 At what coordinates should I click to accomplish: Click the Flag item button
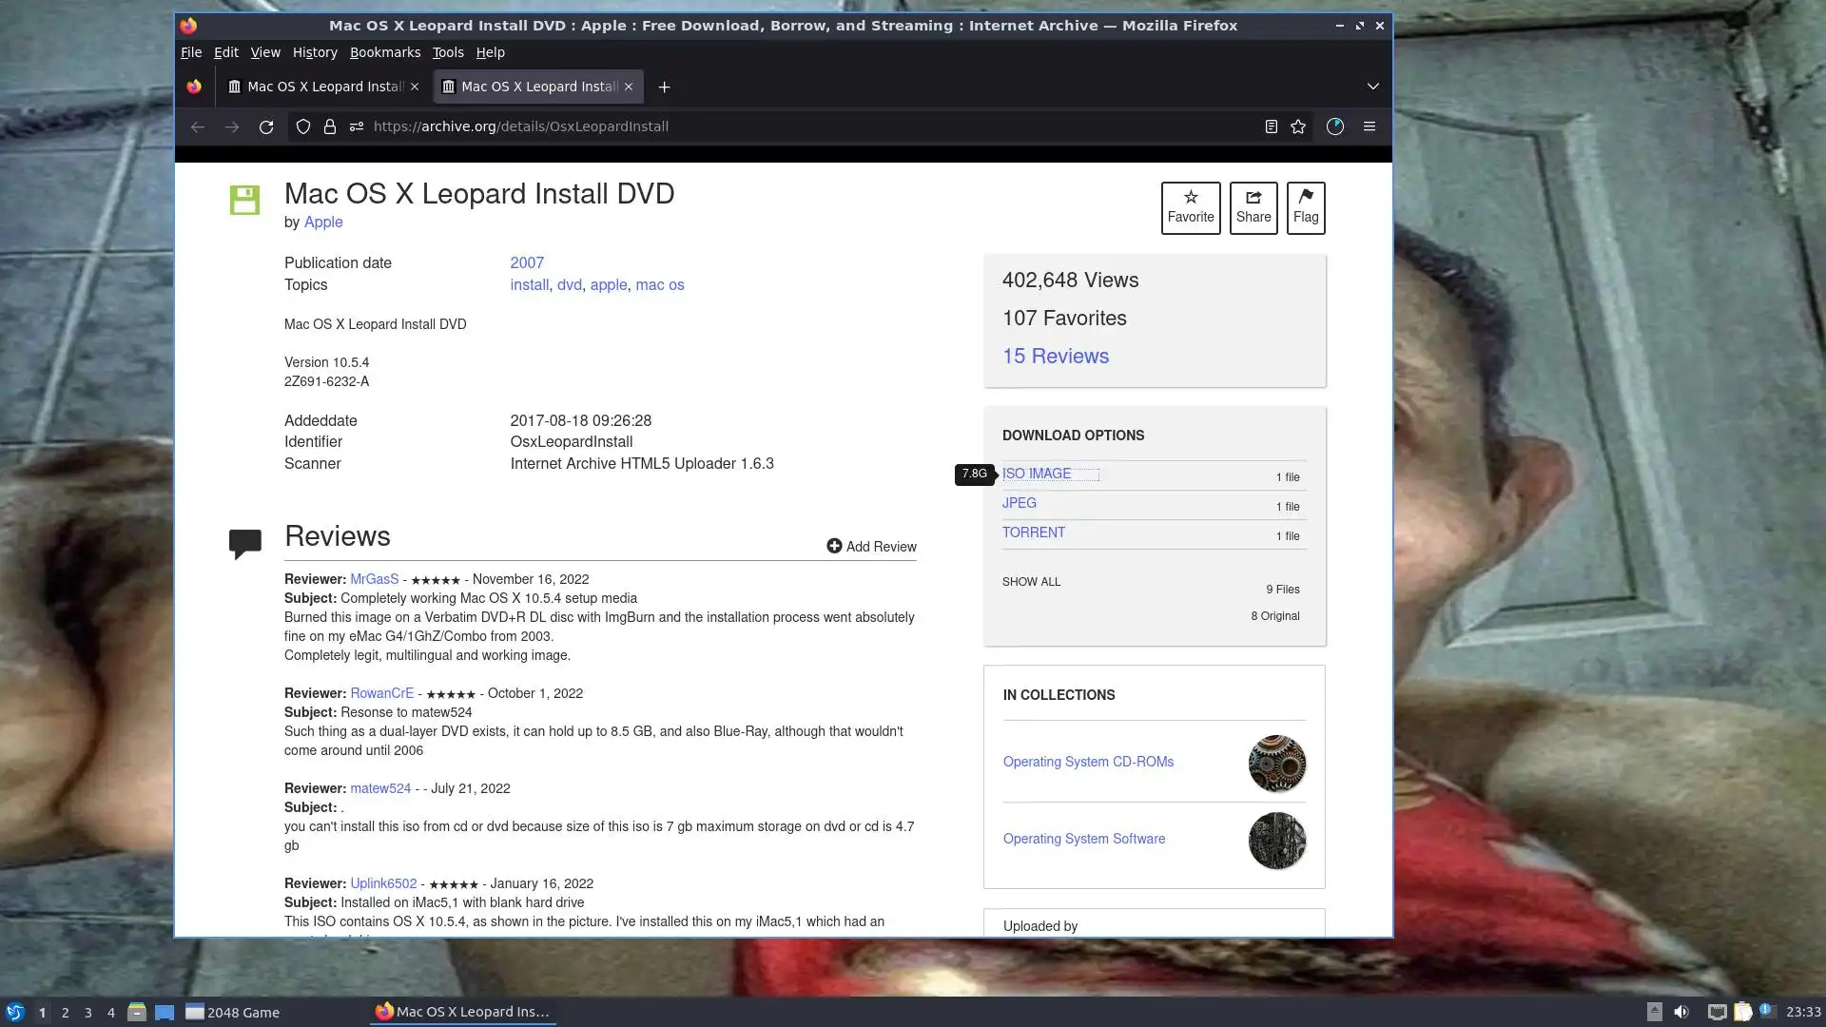[1306, 207]
